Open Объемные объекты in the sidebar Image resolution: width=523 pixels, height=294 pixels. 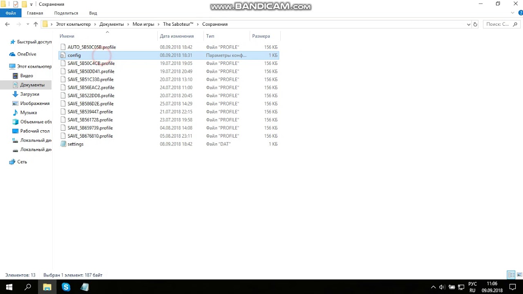click(36, 122)
